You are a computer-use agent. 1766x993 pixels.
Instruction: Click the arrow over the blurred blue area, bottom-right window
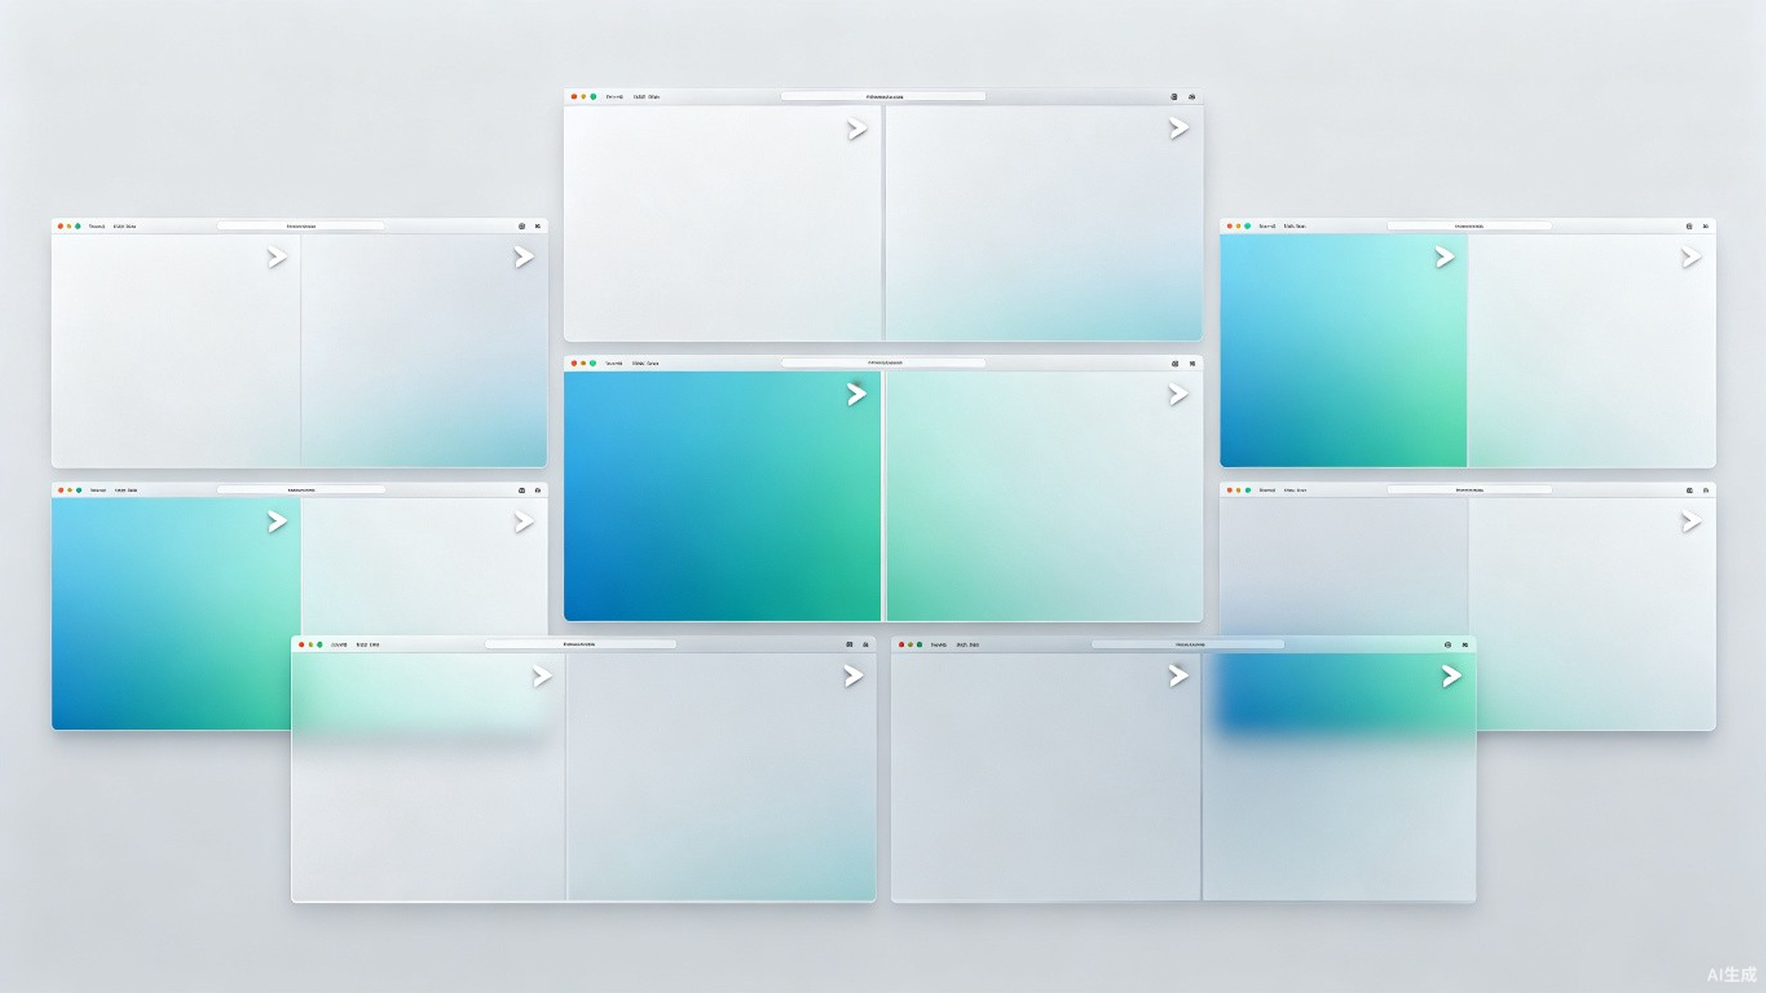pos(1451,676)
